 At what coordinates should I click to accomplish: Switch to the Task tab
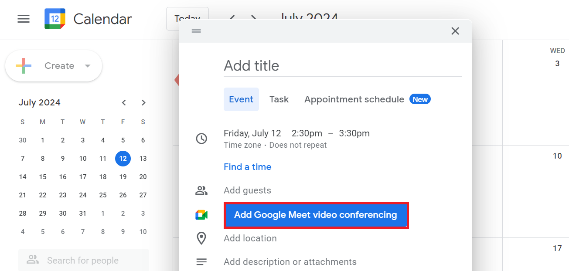click(279, 99)
